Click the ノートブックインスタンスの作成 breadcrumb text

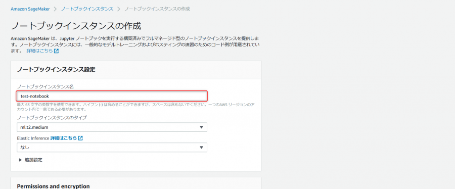point(157,9)
